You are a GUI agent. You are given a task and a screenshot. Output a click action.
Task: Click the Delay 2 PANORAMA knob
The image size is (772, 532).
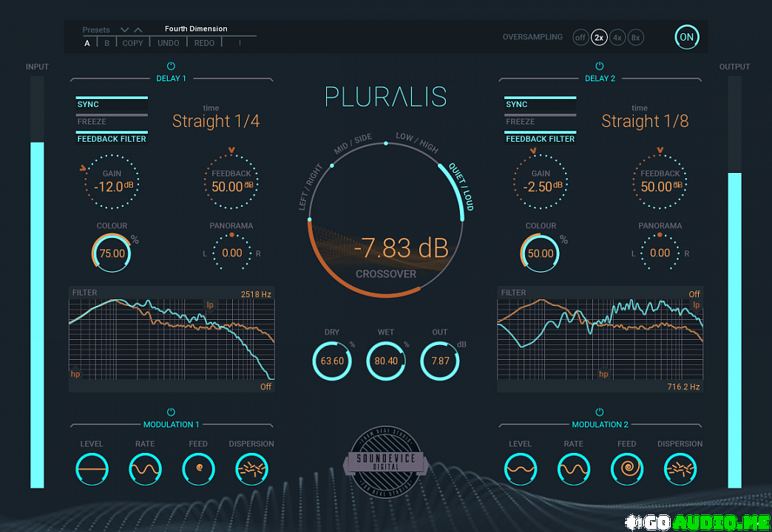pos(660,253)
